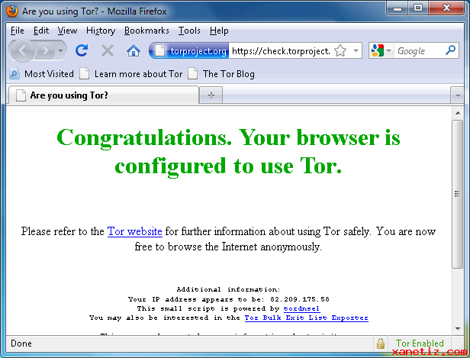The width and height of the screenshot is (470, 358).
Task: Open the History menu
Action: click(101, 31)
